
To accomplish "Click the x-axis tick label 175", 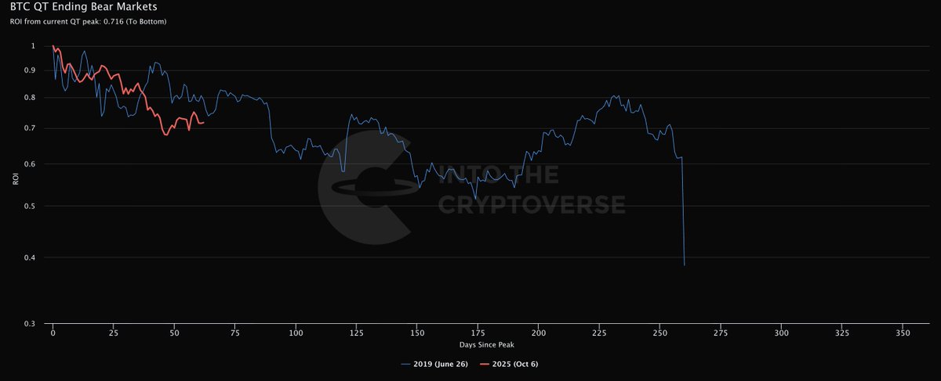I will tap(478, 332).
